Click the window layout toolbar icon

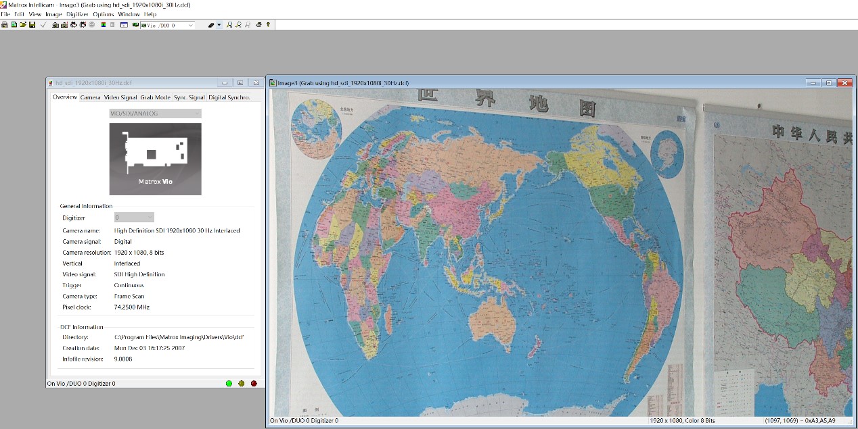tap(124, 25)
